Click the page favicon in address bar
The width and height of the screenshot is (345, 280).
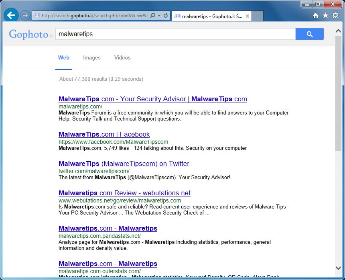(37, 15)
